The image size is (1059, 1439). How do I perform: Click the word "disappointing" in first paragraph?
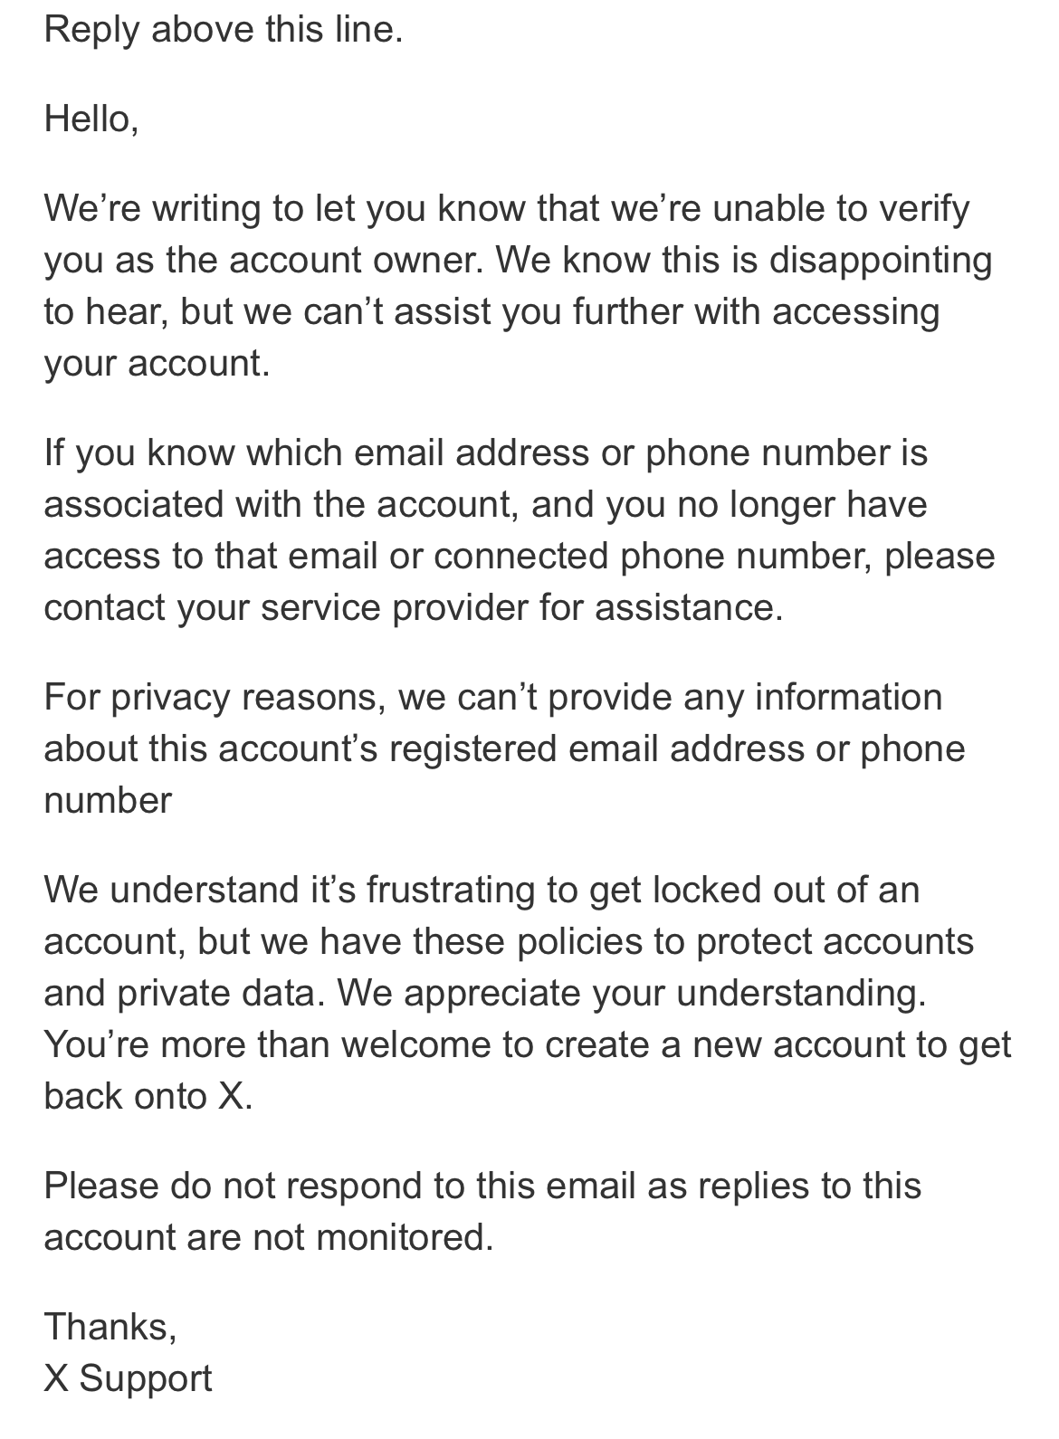pos(880,261)
